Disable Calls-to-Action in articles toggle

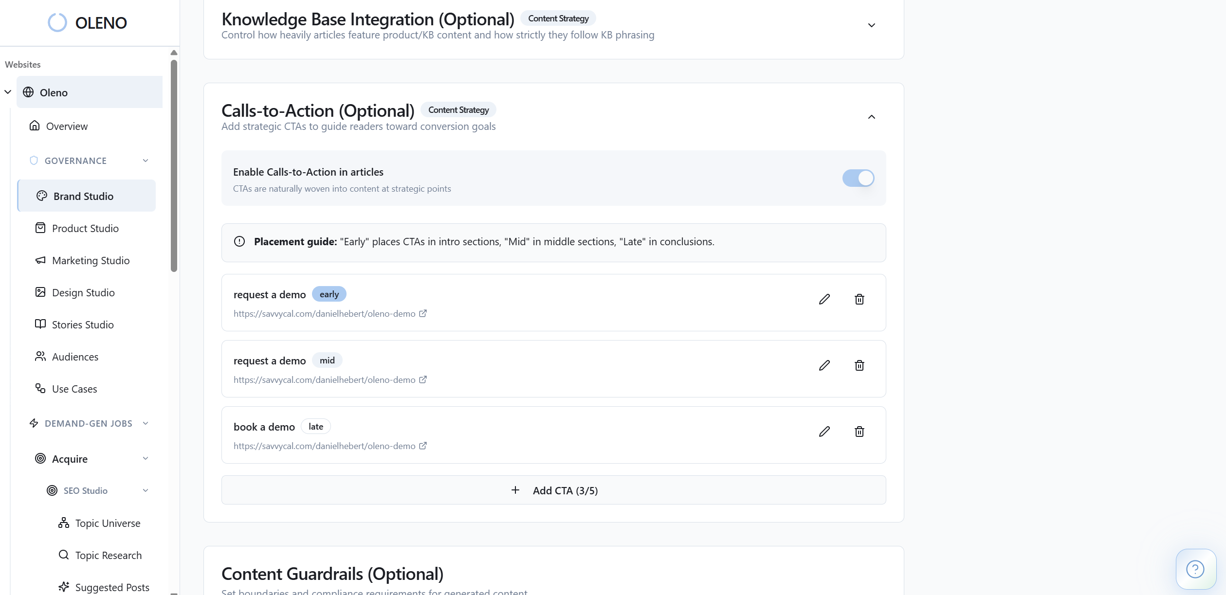tap(858, 178)
